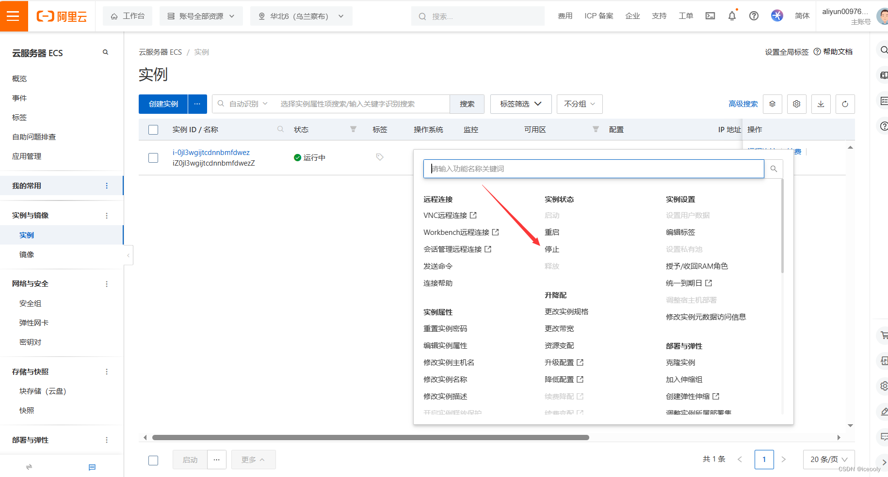Click the 搜索 button
The image size is (888, 477).
pos(467,104)
